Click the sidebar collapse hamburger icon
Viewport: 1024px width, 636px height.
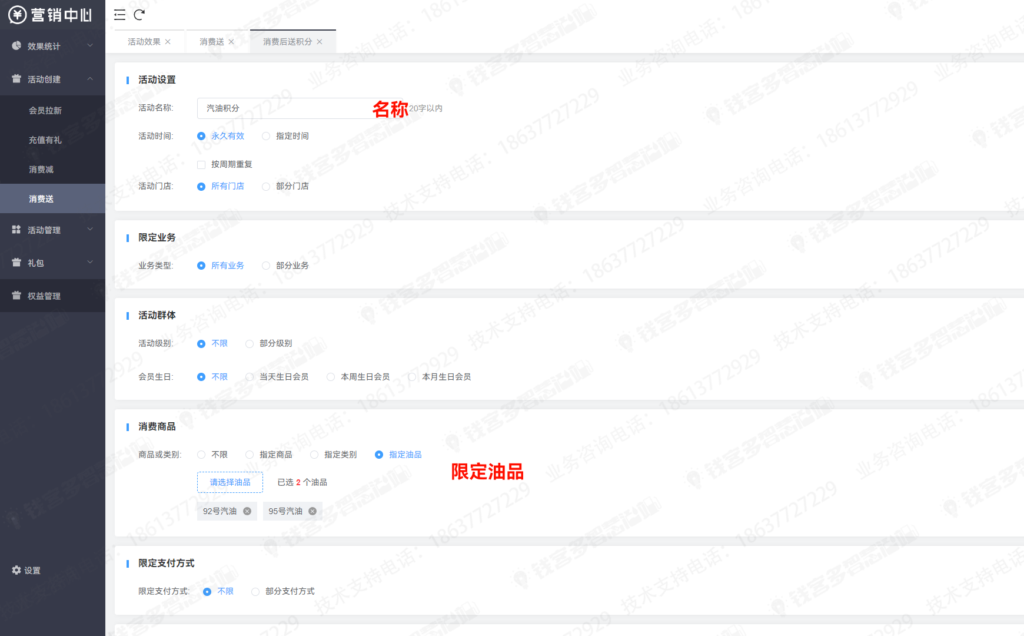tap(119, 15)
